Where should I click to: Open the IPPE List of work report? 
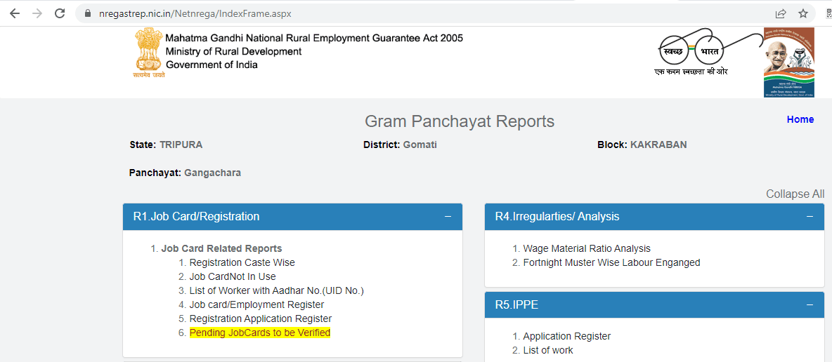(548, 350)
